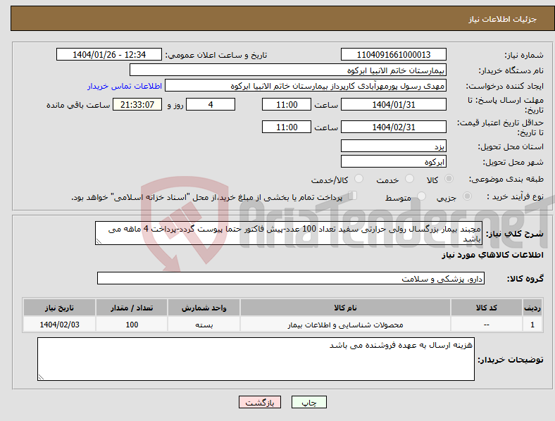Click the buyer organization name field
The width and height of the screenshot is (555, 421).
[288, 70]
